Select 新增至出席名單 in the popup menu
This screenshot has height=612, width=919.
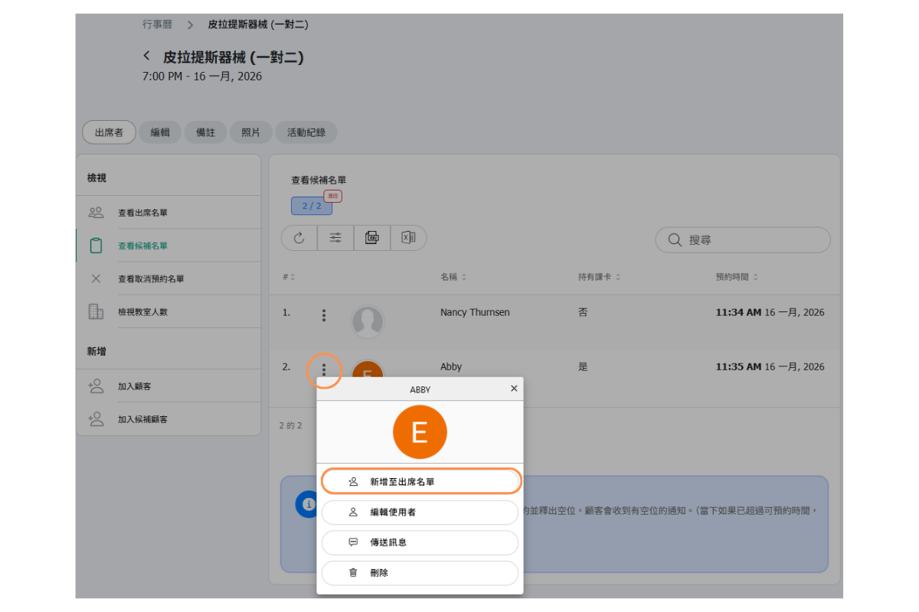tap(420, 482)
